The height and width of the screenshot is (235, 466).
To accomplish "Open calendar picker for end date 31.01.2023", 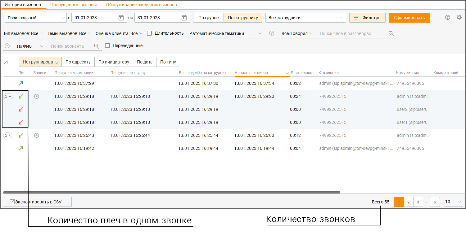I will (184, 18).
